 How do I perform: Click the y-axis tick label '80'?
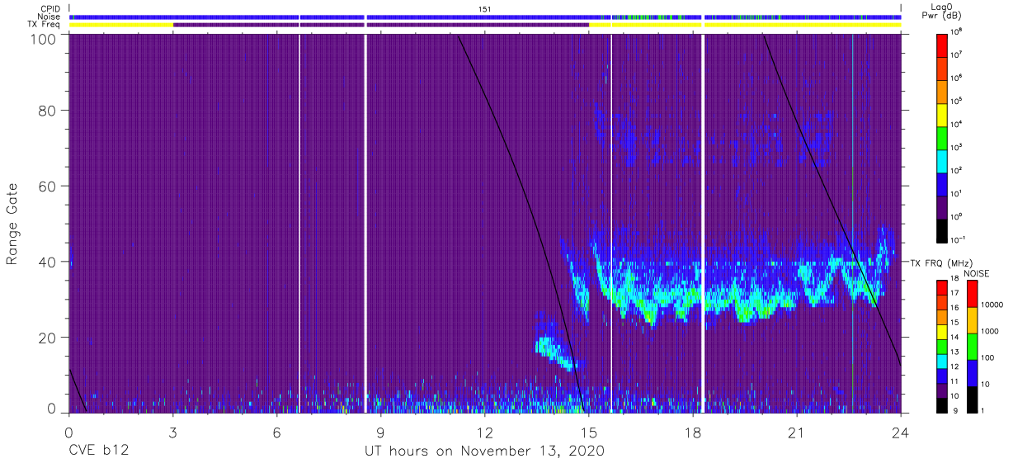tap(48, 110)
